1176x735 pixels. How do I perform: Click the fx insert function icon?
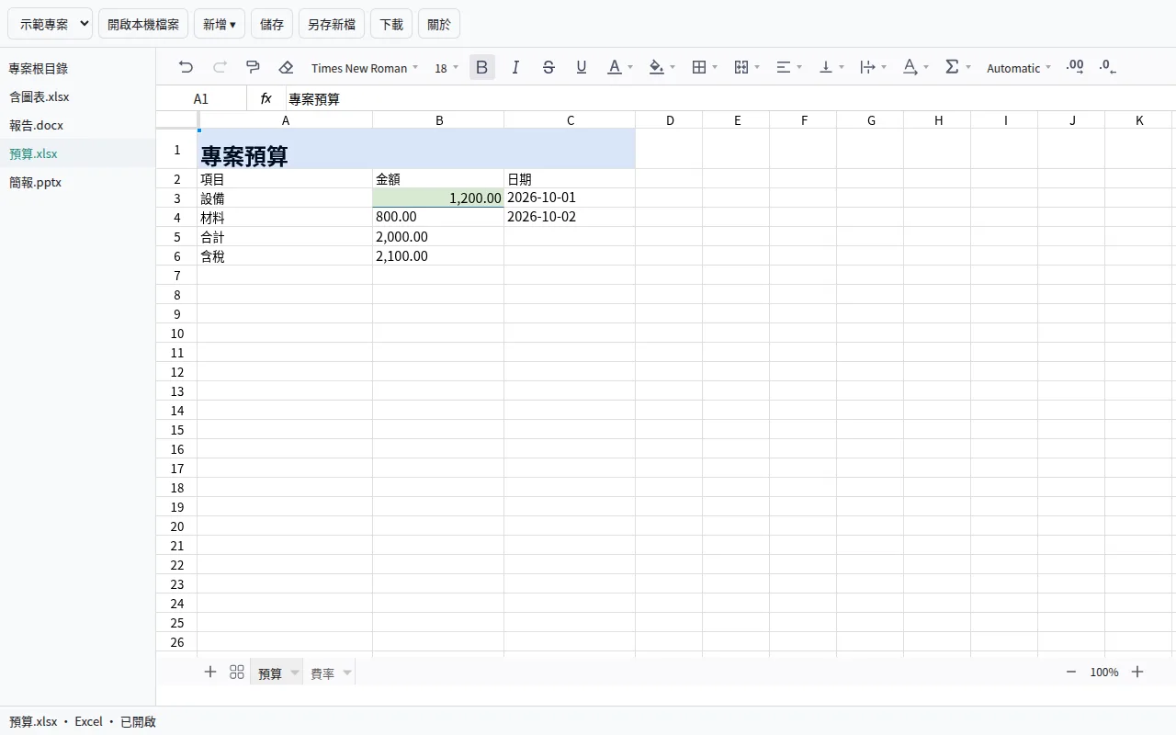[x=266, y=98]
